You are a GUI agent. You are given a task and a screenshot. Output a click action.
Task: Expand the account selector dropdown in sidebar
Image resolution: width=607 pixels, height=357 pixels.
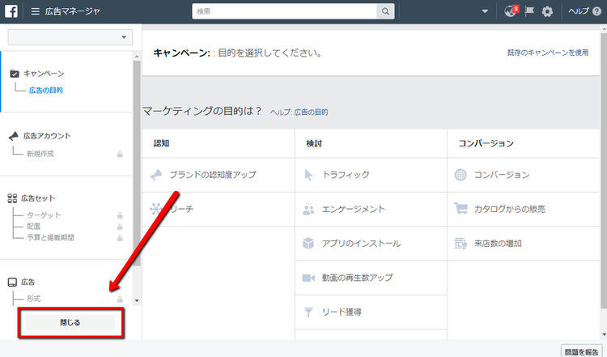pyautogui.click(x=70, y=37)
